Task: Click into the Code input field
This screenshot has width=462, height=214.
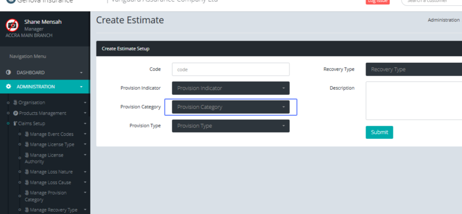Action: click(230, 70)
